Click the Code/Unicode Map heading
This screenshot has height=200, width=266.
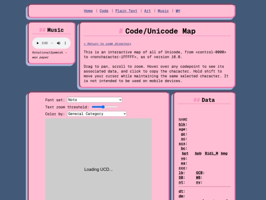(x=160, y=31)
